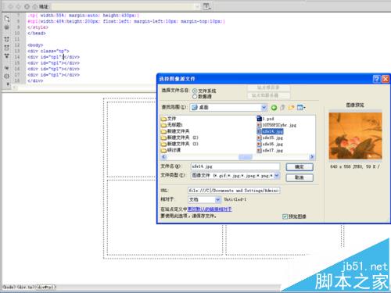Select the highlighted sfw14.jpg file

click(x=270, y=131)
